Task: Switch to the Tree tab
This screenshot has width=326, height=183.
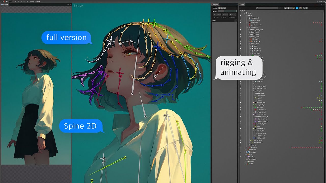Action: point(241,4)
